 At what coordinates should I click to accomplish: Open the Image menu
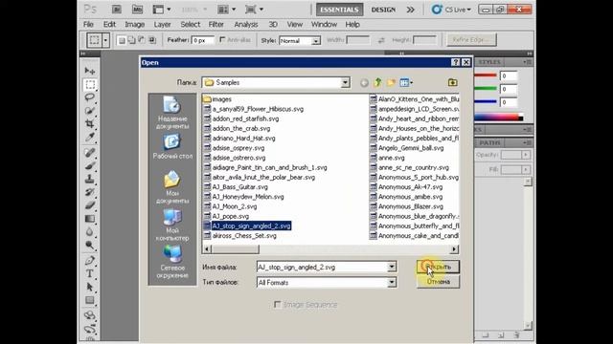135,24
